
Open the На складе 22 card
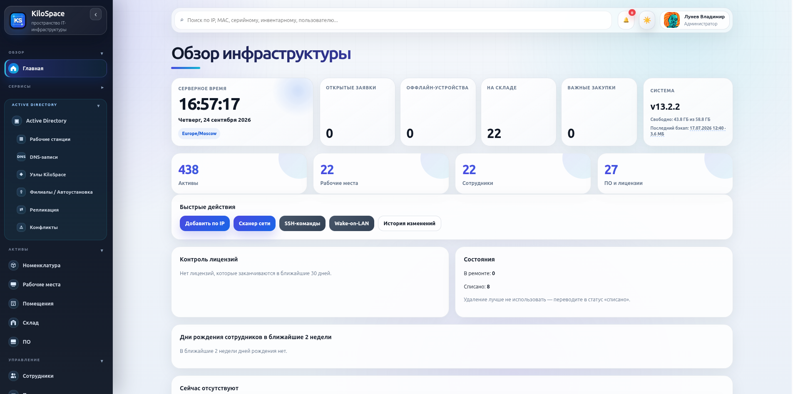click(x=519, y=112)
